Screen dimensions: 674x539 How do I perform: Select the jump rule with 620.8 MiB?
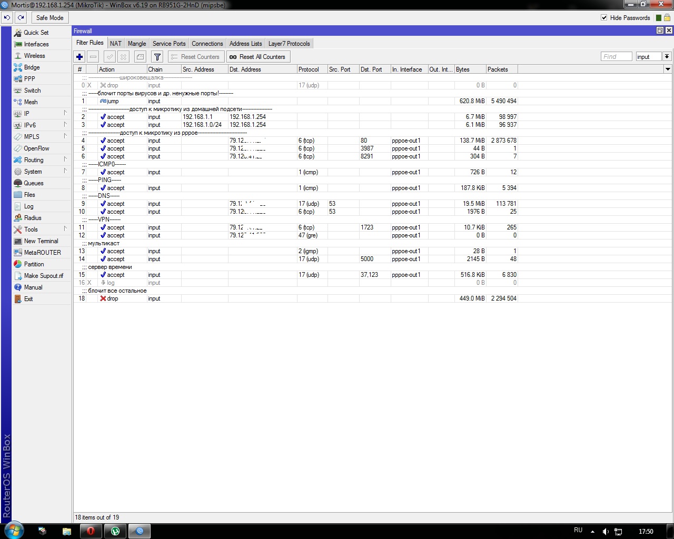tap(295, 101)
